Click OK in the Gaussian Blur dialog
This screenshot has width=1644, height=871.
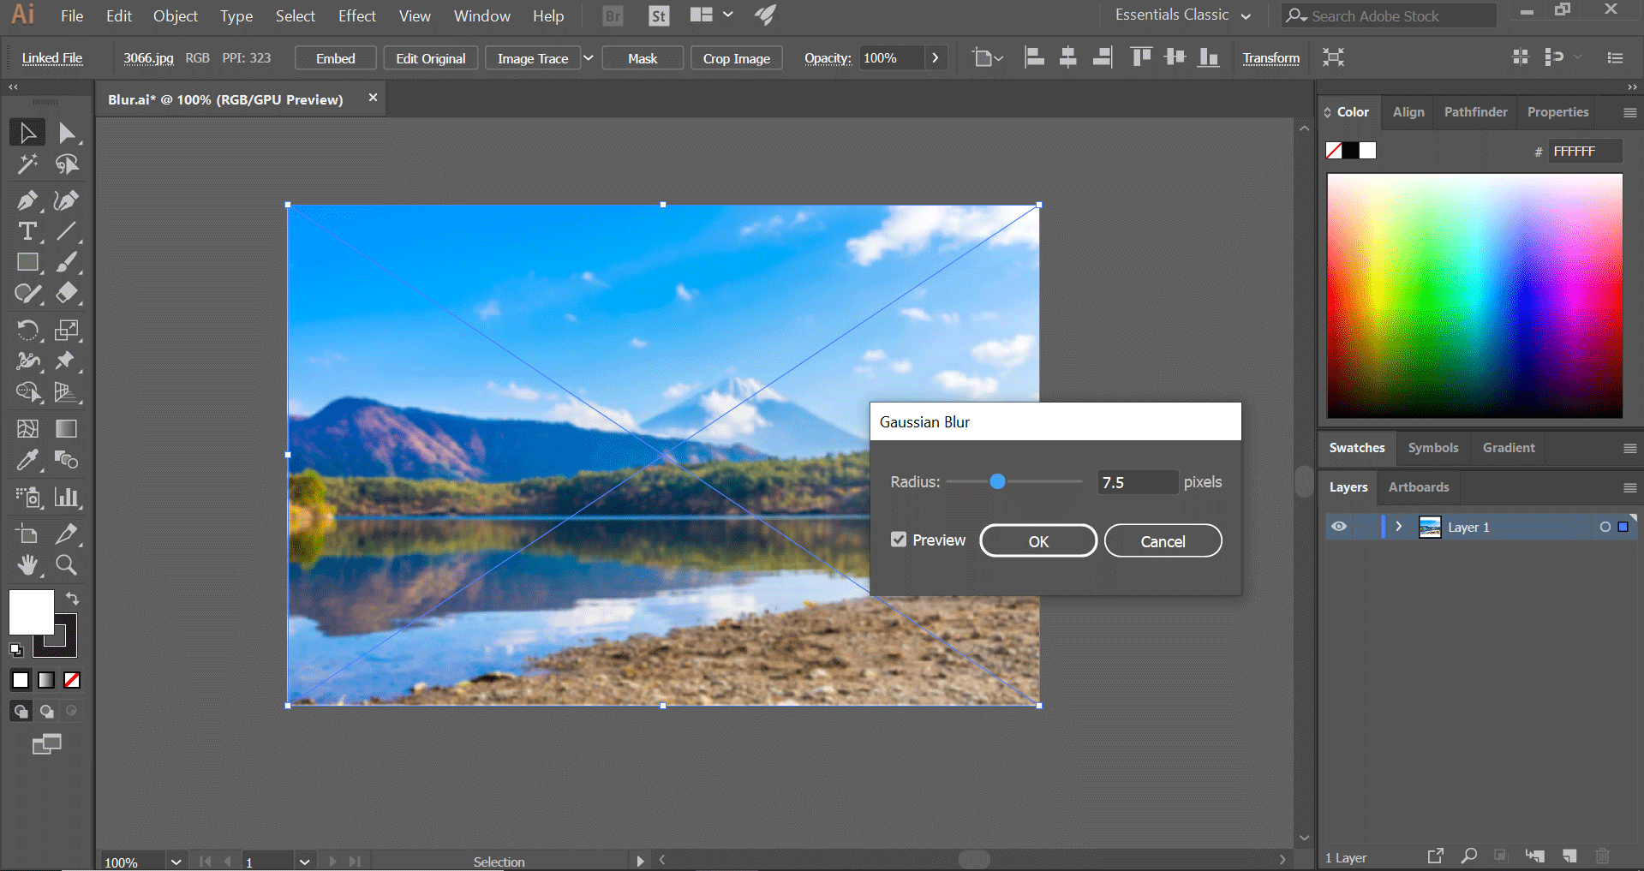pyautogui.click(x=1038, y=541)
